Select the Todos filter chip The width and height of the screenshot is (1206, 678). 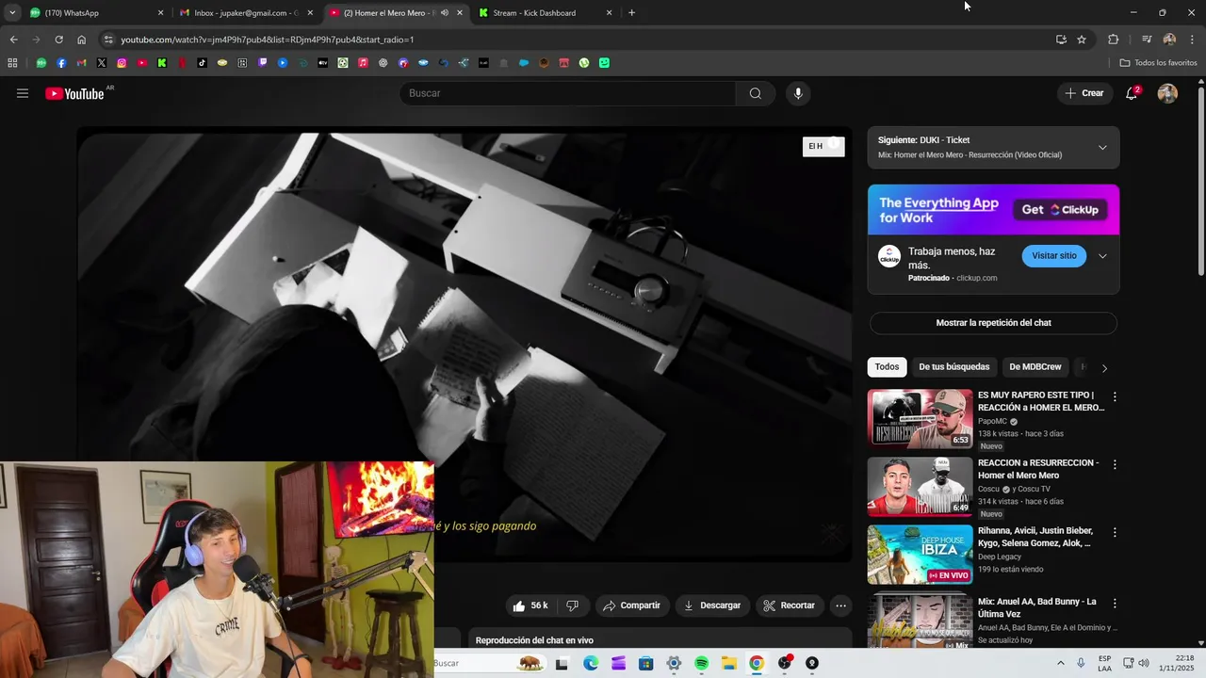click(887, 366)
